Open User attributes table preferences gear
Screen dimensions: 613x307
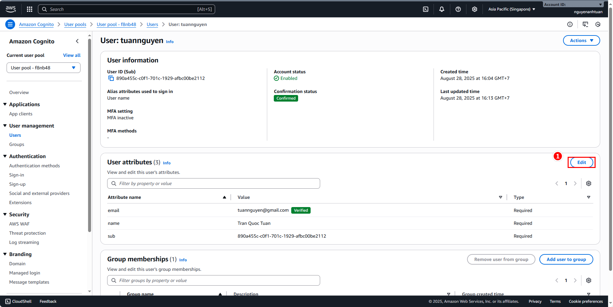click(589, 183)
